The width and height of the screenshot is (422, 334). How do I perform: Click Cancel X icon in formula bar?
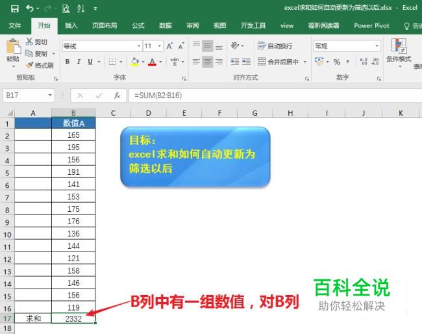80,96
